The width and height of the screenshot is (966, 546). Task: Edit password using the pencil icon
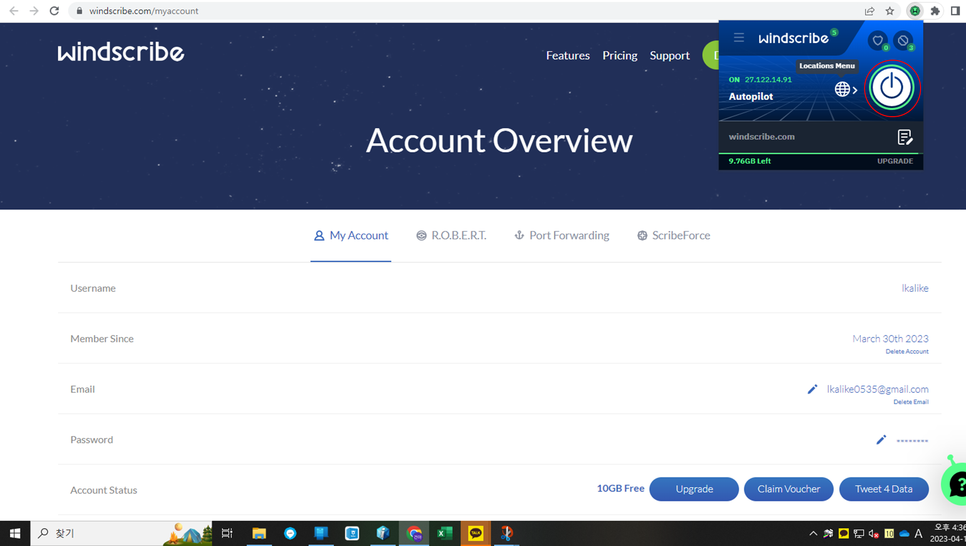(881, 439)
